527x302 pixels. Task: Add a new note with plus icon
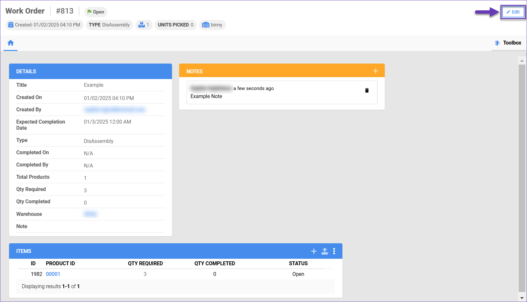pyautogui.click(x=375, y=71)
